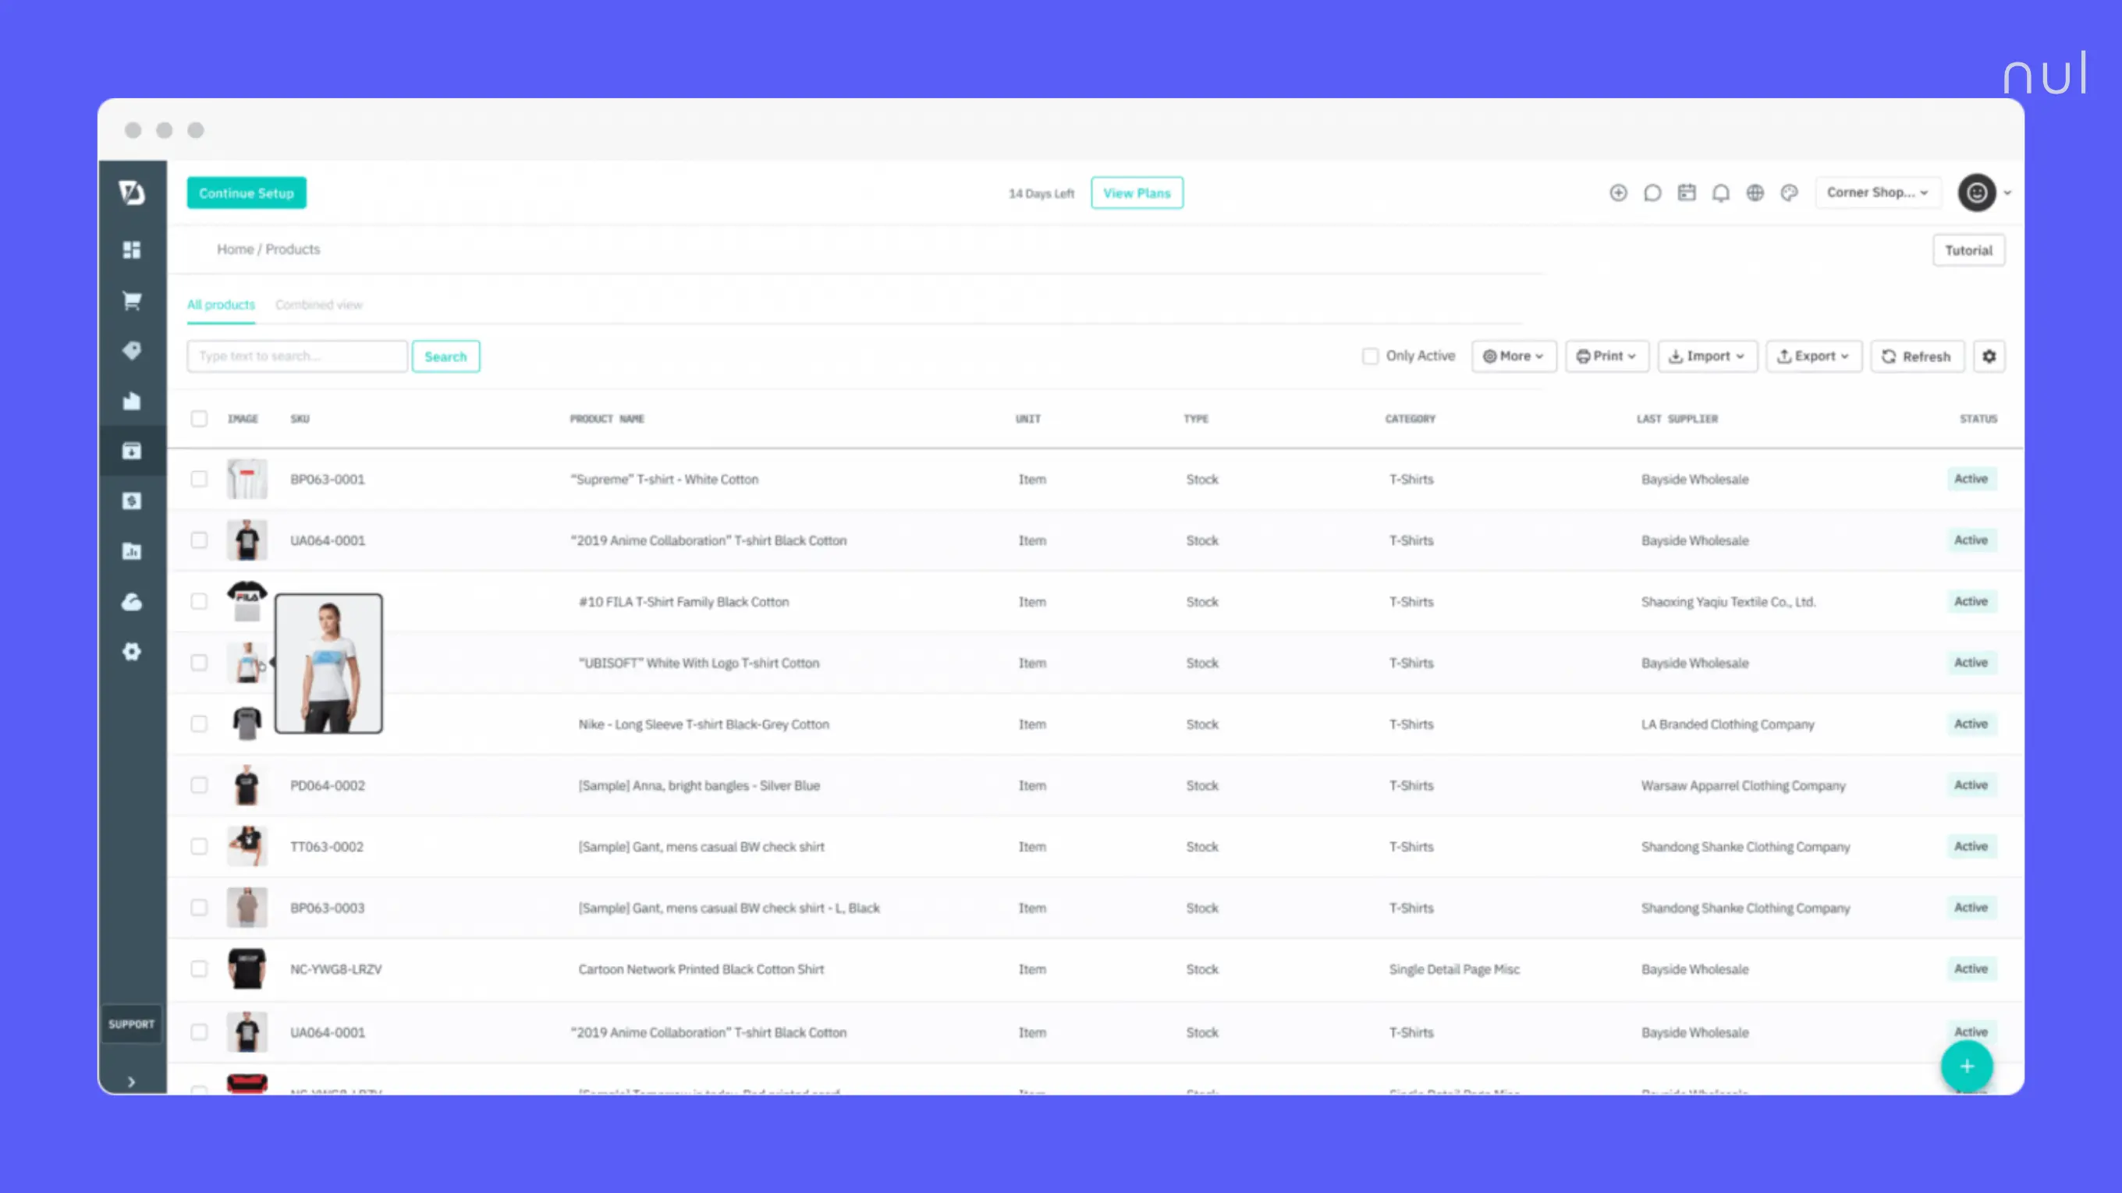This screenshot has height=1193, width=2122.
Task: Click SKU text BP063-0003
Action: [x=327, y=908]
